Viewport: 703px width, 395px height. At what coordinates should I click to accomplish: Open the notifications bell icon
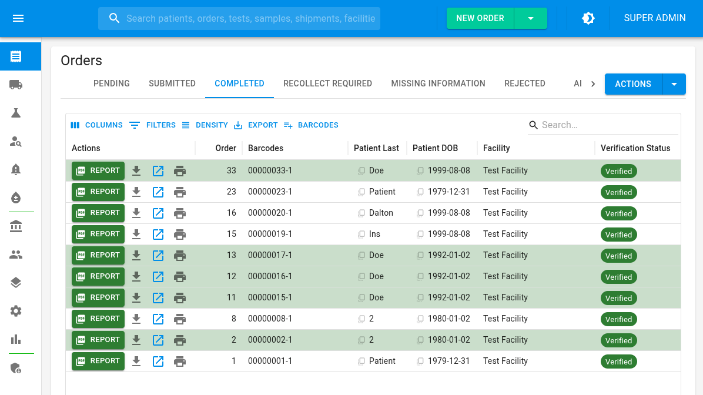pyautogui.click(x=16, y=169)
